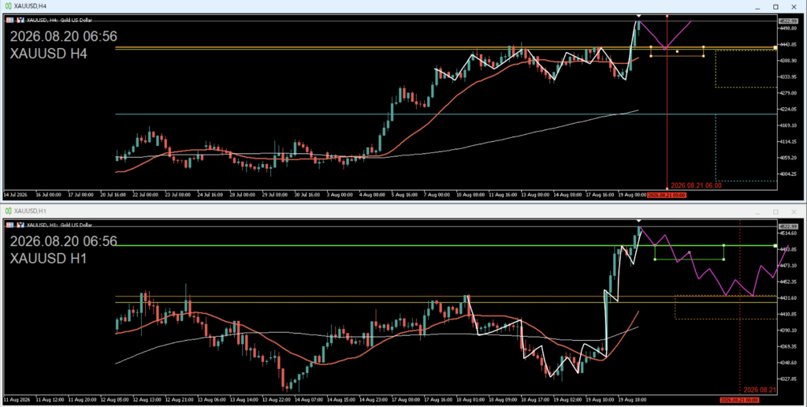Close the XAUUSD,H1 chart window
Image resolution: width=807 pixels, height=407 pixels.
[x=794, y=211]
